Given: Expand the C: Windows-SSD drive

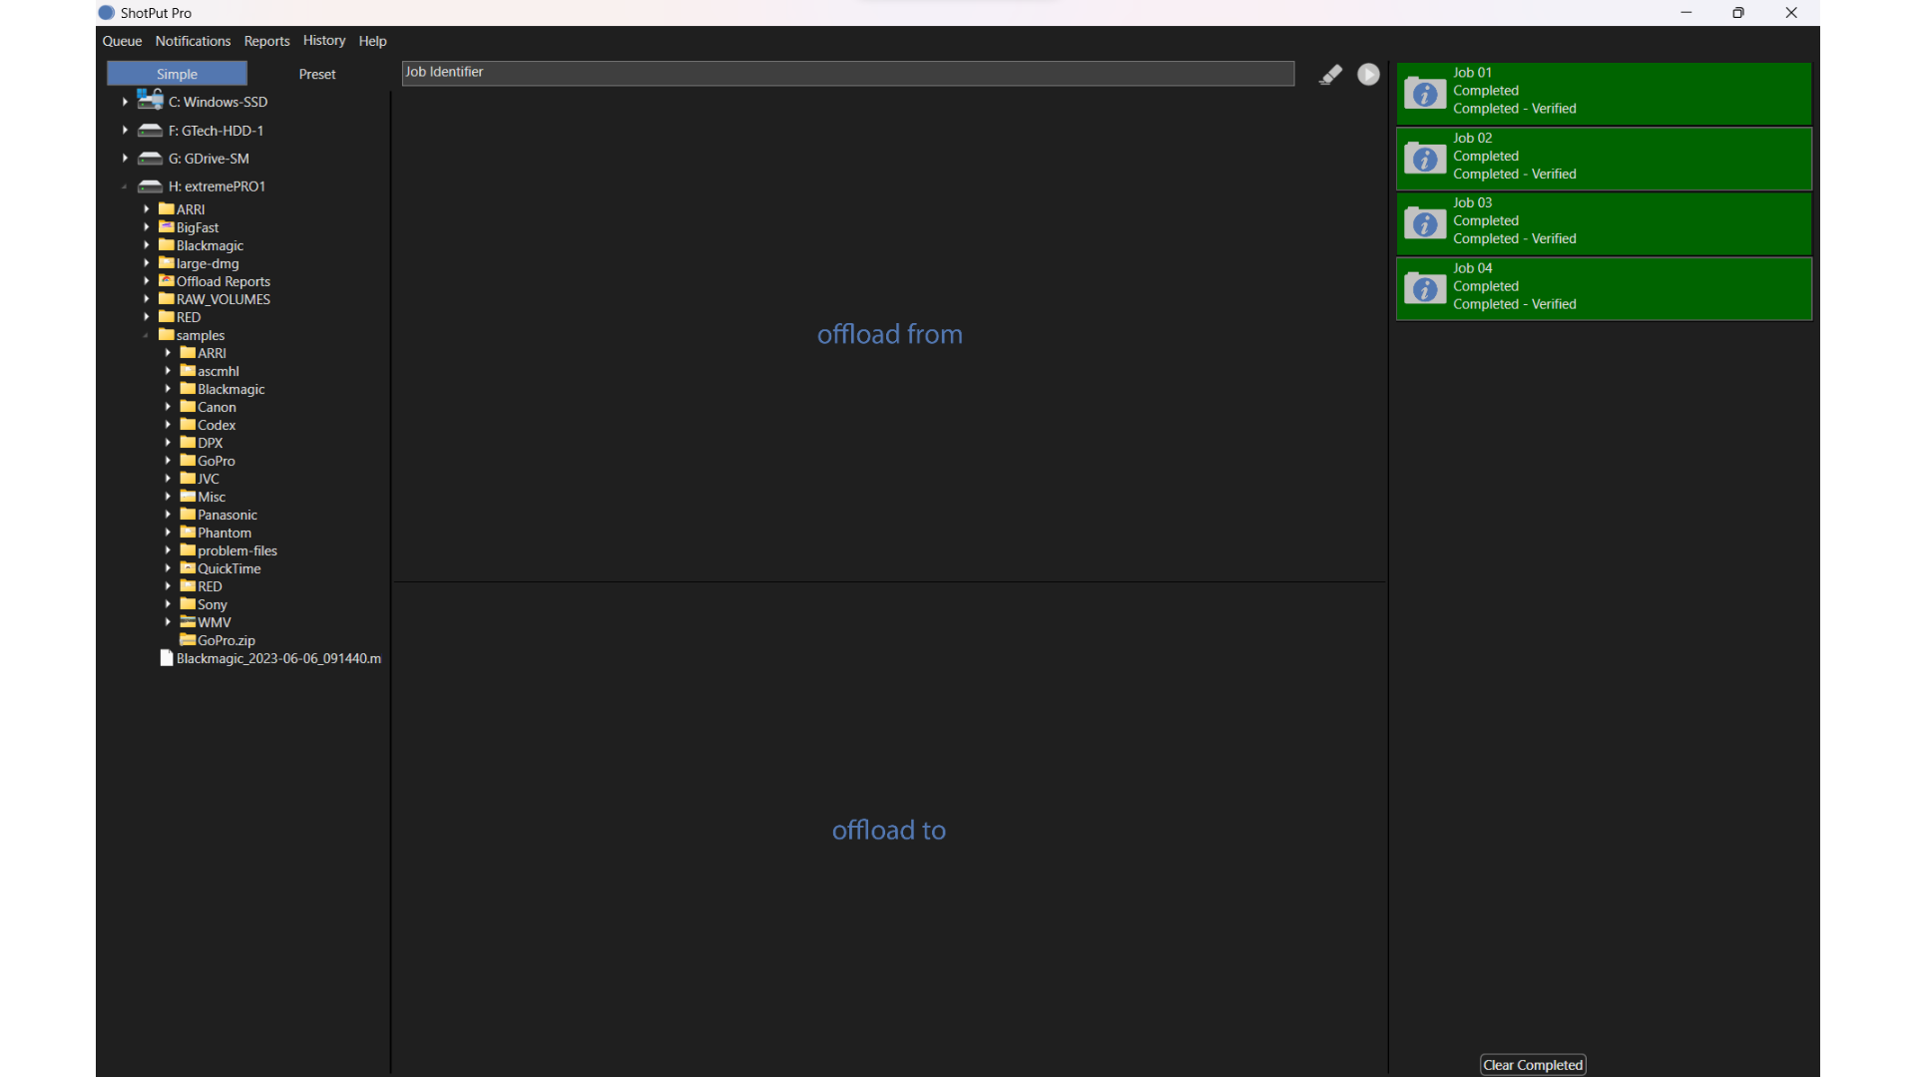Looking at the screenshot, I should (x=125, y=102).
